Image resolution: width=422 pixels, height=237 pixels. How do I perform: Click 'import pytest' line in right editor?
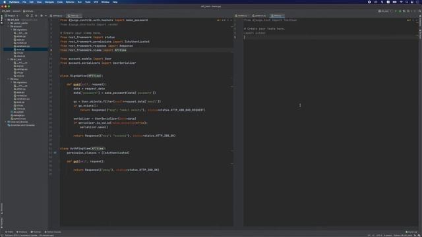(255, 33)
